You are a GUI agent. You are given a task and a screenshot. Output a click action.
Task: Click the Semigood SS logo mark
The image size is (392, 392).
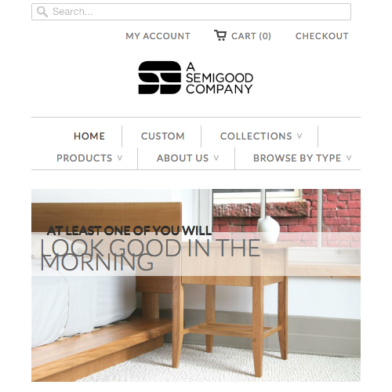[159, 78]
